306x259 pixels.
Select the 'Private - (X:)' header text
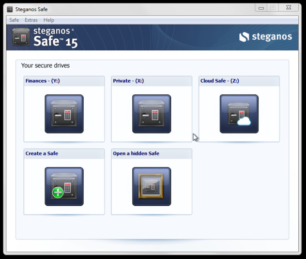tap(128, 81)
